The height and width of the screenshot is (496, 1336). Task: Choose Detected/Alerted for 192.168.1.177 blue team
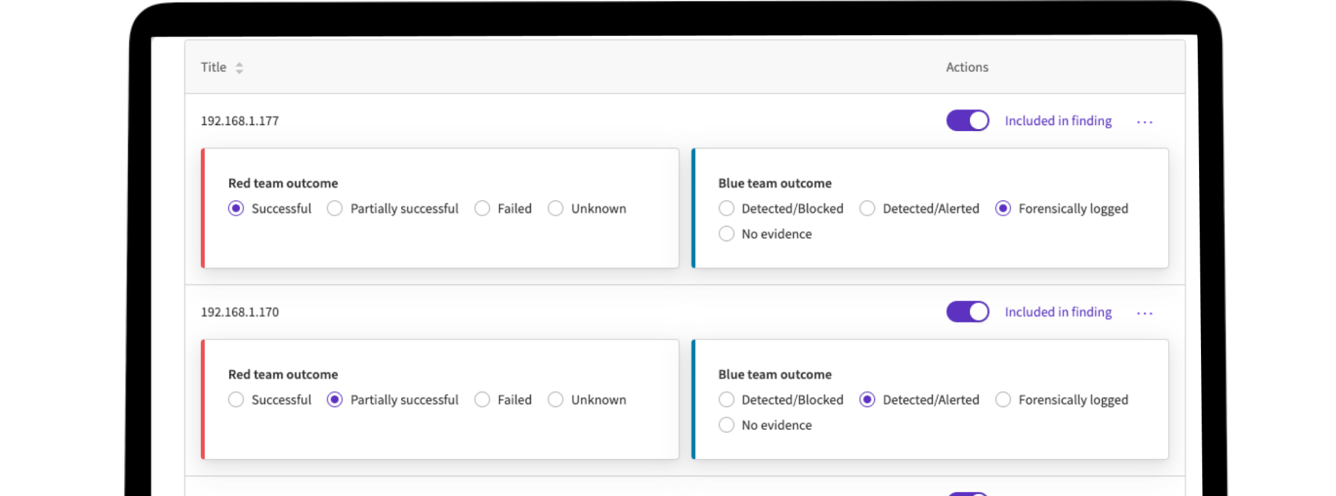(x=867, y=209)
